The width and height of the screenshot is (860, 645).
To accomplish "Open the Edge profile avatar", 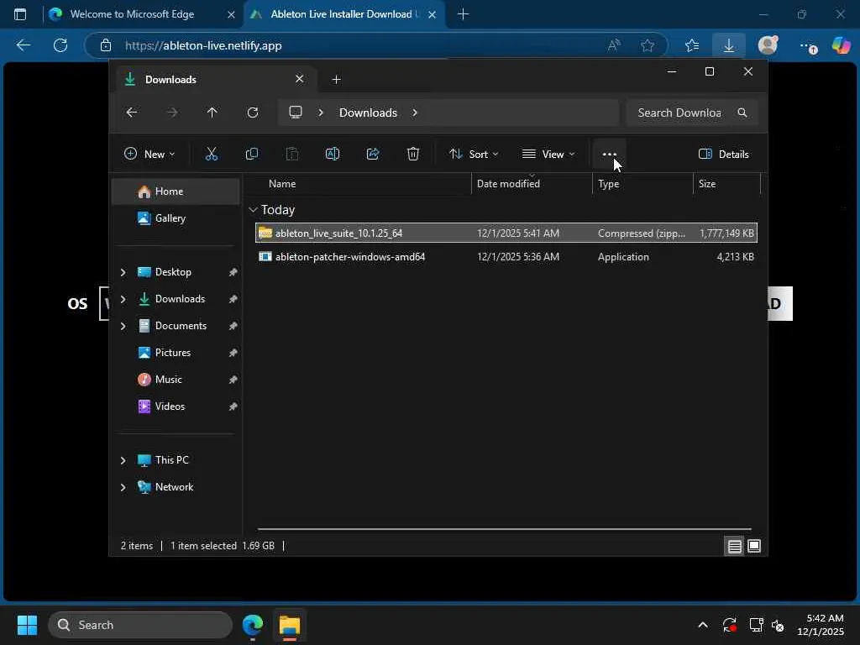I will tap(768, 45).
